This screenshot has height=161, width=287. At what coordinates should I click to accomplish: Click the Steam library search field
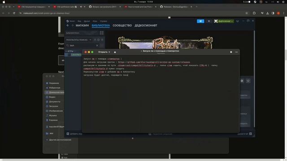pos(83,45)
